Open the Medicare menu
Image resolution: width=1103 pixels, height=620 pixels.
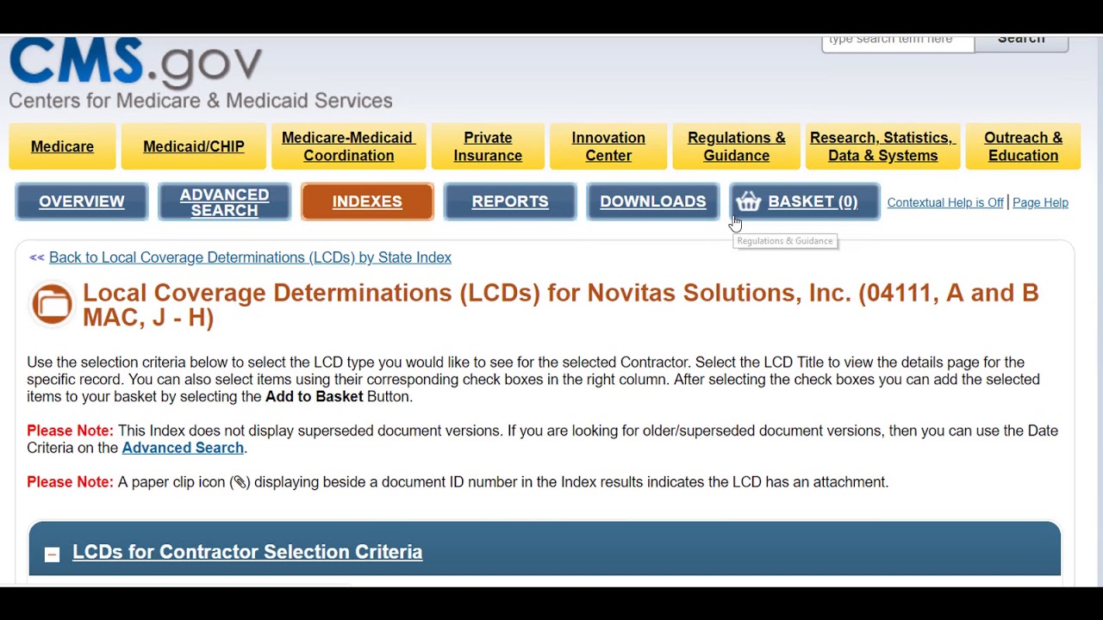pyautogui.click(x=62, y=146)
